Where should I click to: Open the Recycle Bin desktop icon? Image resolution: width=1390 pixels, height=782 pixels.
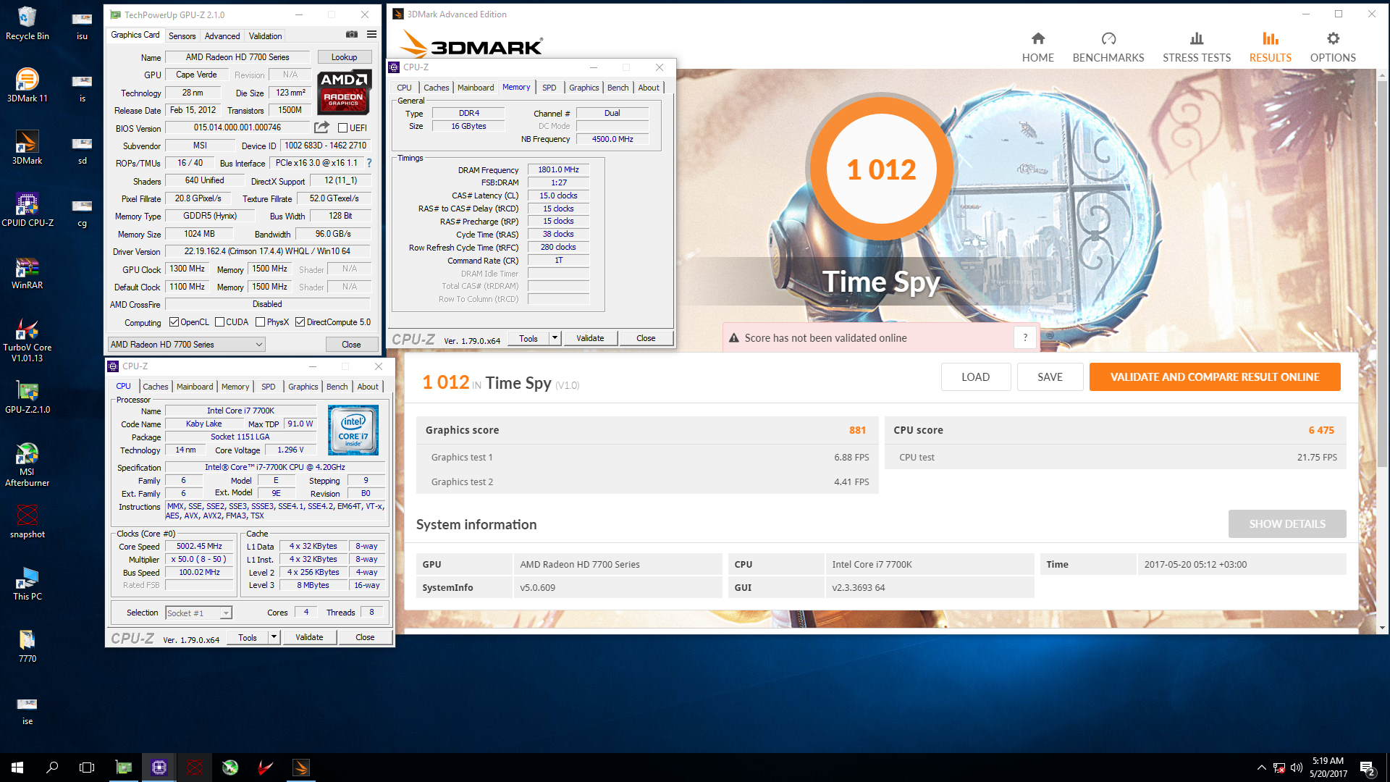(x=27, y=23)
